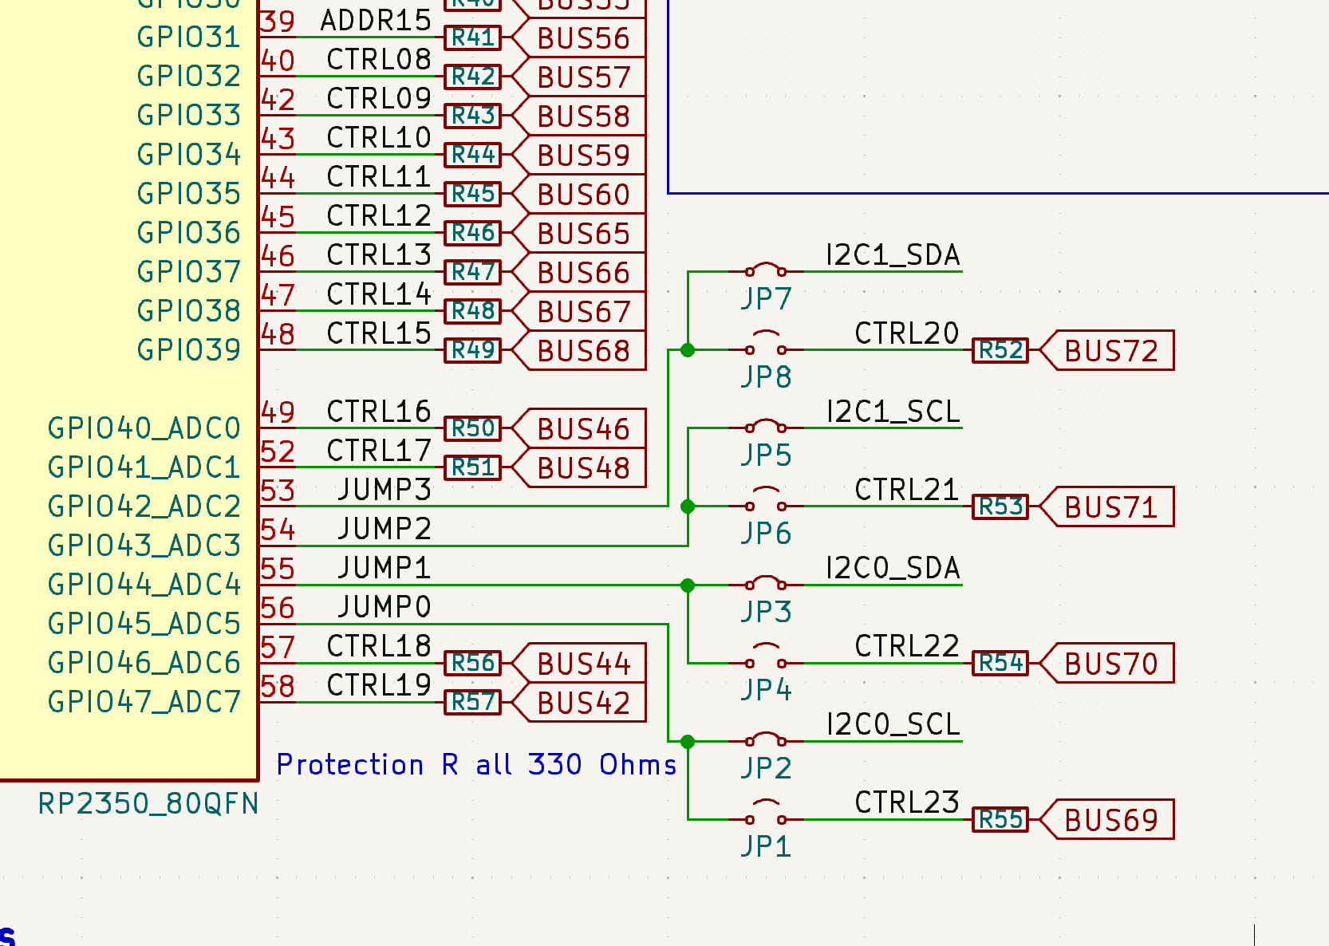Pick resistor R57 next to BUS42

click(472, 702)
